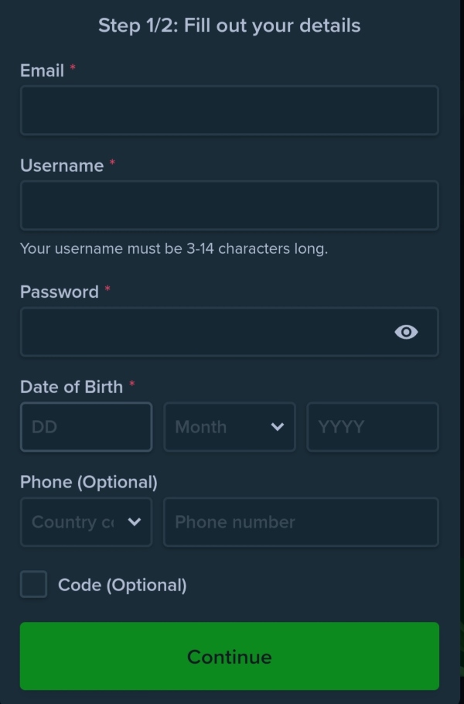Activate the YYYY year field
The image size is (464, 704).
click(372, 427)
